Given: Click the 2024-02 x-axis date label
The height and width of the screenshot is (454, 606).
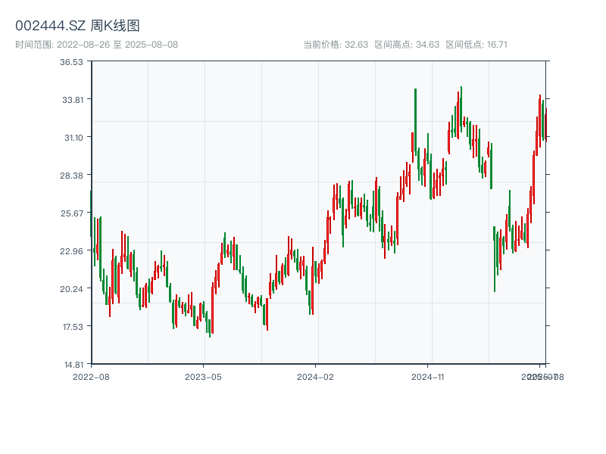Looking at the screenshot, I should pyautogui.click(x=315, y=376).
